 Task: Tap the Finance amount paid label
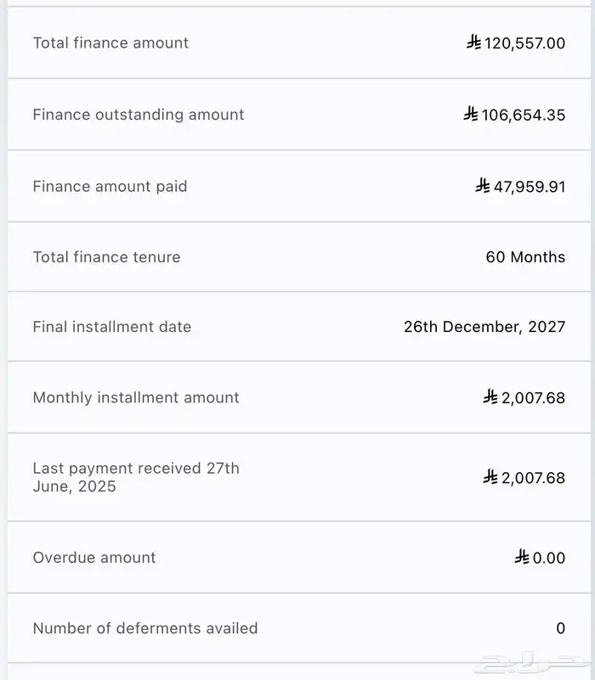(110, 187)
